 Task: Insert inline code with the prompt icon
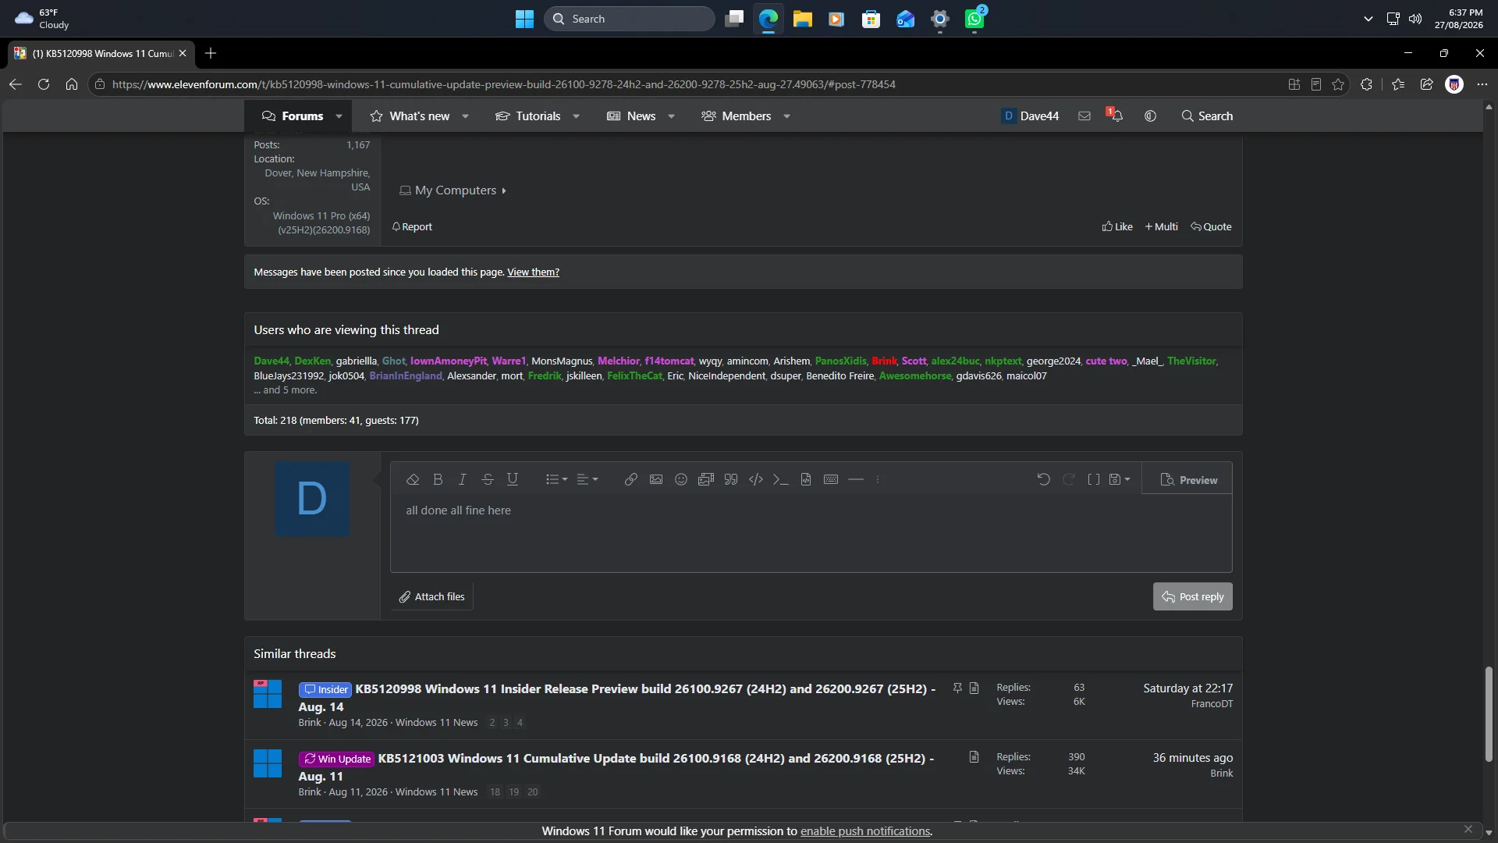click(x=781, y=479)
